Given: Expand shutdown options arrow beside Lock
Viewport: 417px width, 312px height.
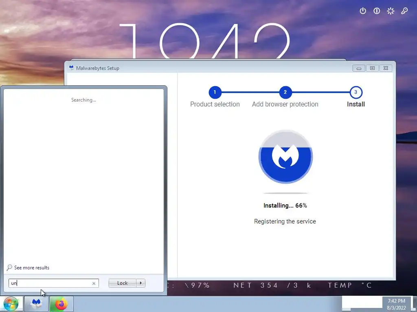Looking at the screenshot, I should pos(140,283).
